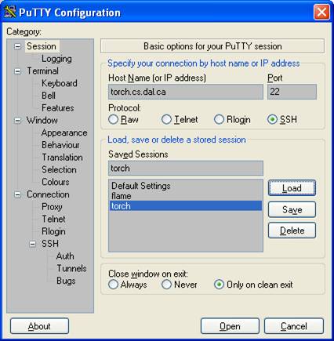This screenshot has width=334, height=341.
Task: Select the Auth category in tree
Action: [65, 256]
